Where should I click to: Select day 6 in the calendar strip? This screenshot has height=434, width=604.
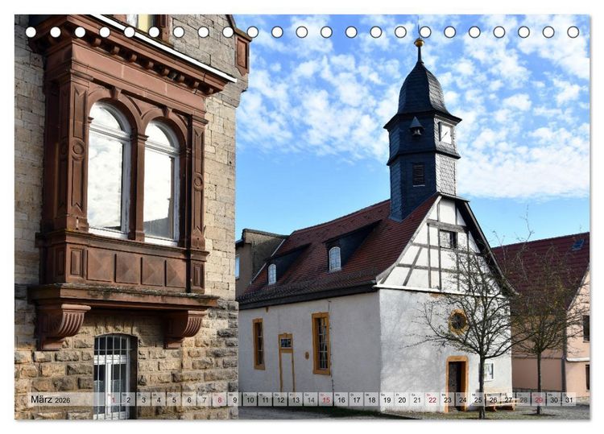click(189, 399)
